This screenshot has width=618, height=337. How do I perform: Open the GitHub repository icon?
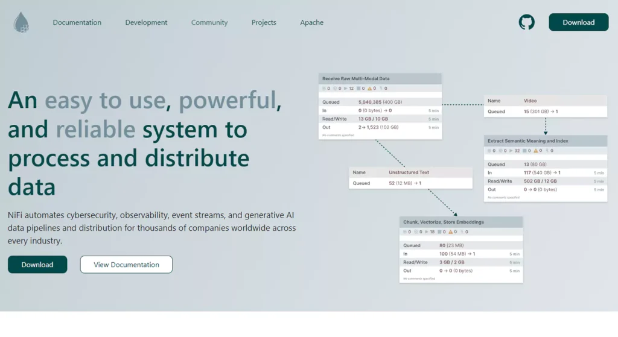point(526,22)
